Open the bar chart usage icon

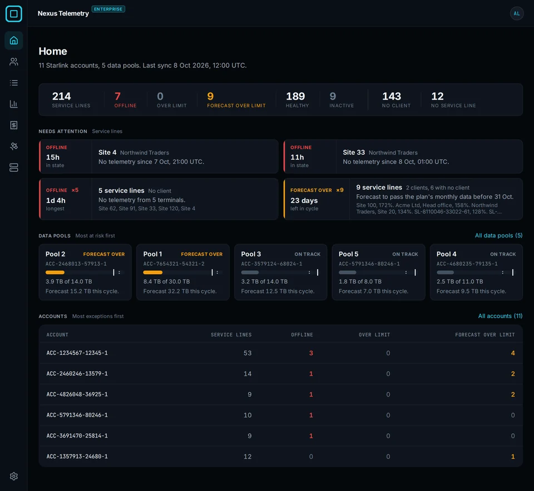pyautogui.click(x=13, y=104)
